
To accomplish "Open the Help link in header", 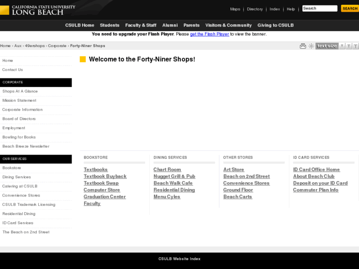I will [x=291, y=9].
